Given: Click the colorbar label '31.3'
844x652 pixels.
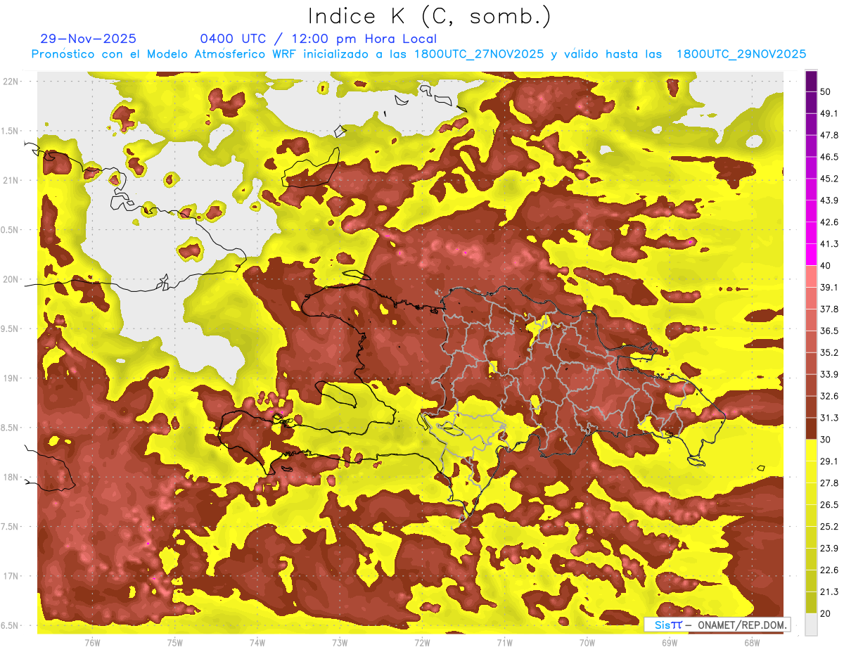Looking at the screenshot, I should (x=829, y=418).
